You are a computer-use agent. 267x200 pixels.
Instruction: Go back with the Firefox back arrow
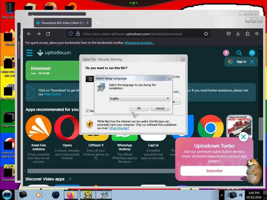point(29,34)
